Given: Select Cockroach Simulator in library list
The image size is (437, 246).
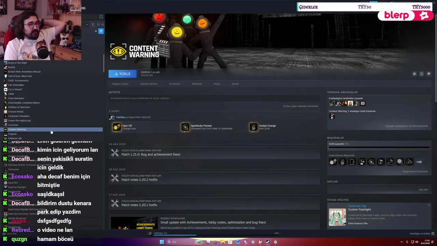Looking at the screenshot, I should click(19, 116).
